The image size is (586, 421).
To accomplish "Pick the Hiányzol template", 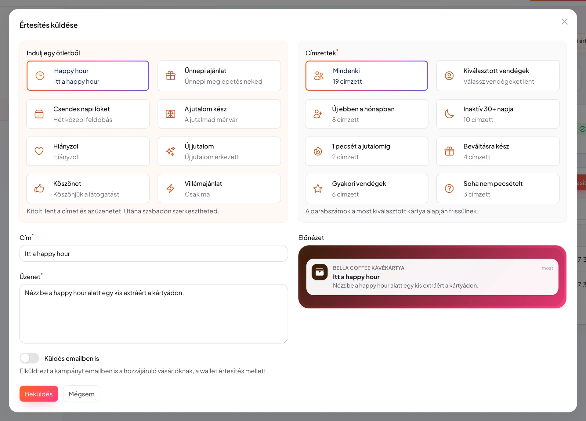I will click(x=88, y=151).
